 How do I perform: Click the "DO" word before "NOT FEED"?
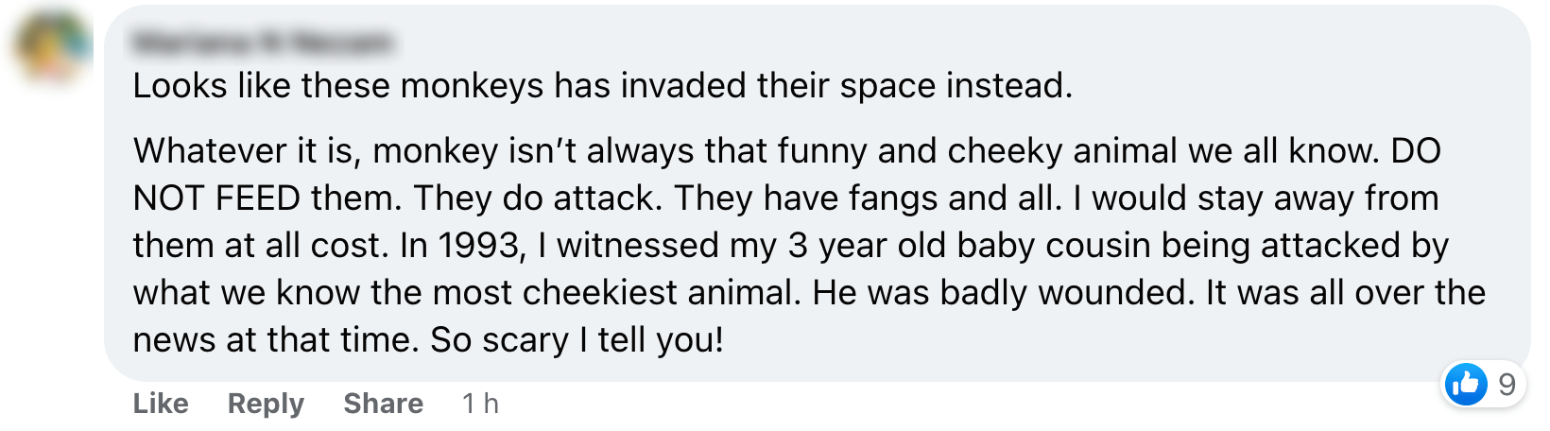pyautogui.click(x=1415, y=151)
